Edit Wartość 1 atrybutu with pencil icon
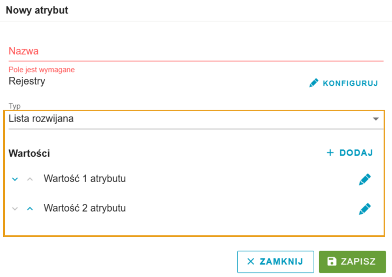Viewport: 392px width, 277px height. pos(365,179)
